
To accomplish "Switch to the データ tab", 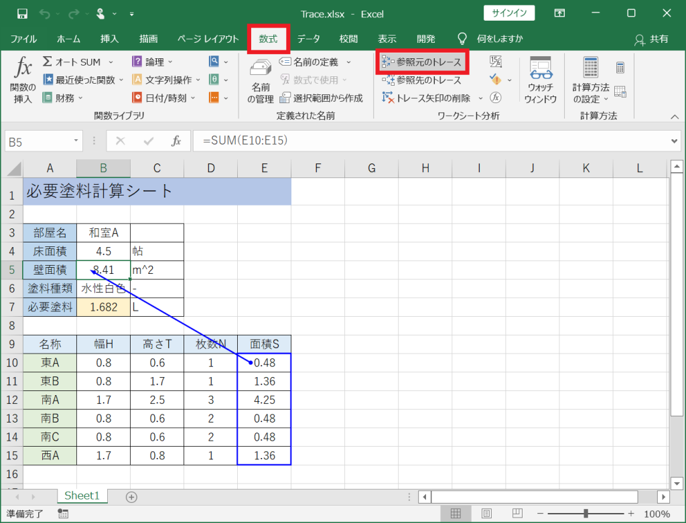I will click(x=308, y=39).
